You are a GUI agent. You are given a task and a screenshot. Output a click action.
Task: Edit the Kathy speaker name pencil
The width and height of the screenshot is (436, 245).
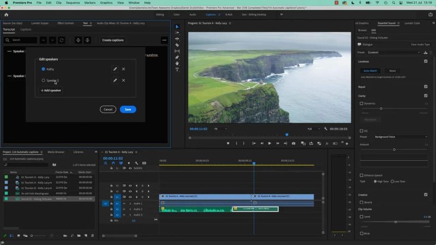pyautogui.click(x=115, y=69)
